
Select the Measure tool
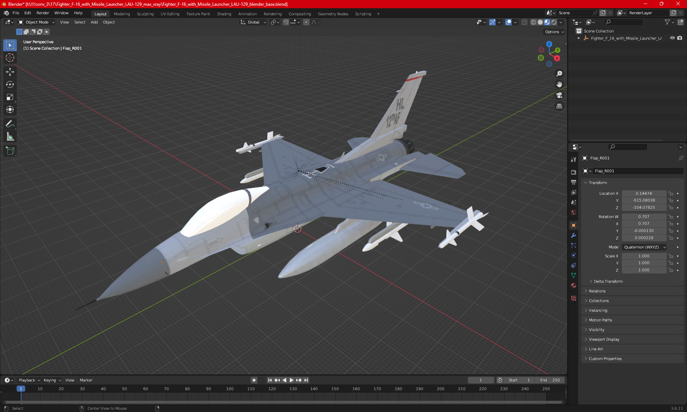[x=10, y=136]
